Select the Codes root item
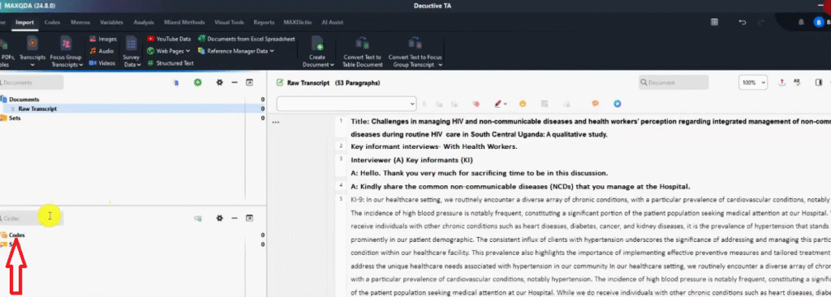The height and width of the screenshot is (297, 831). pos(16,235)
